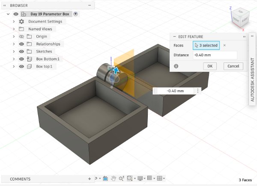Select the Day 19 Parameter Box label

click(50, 14)
